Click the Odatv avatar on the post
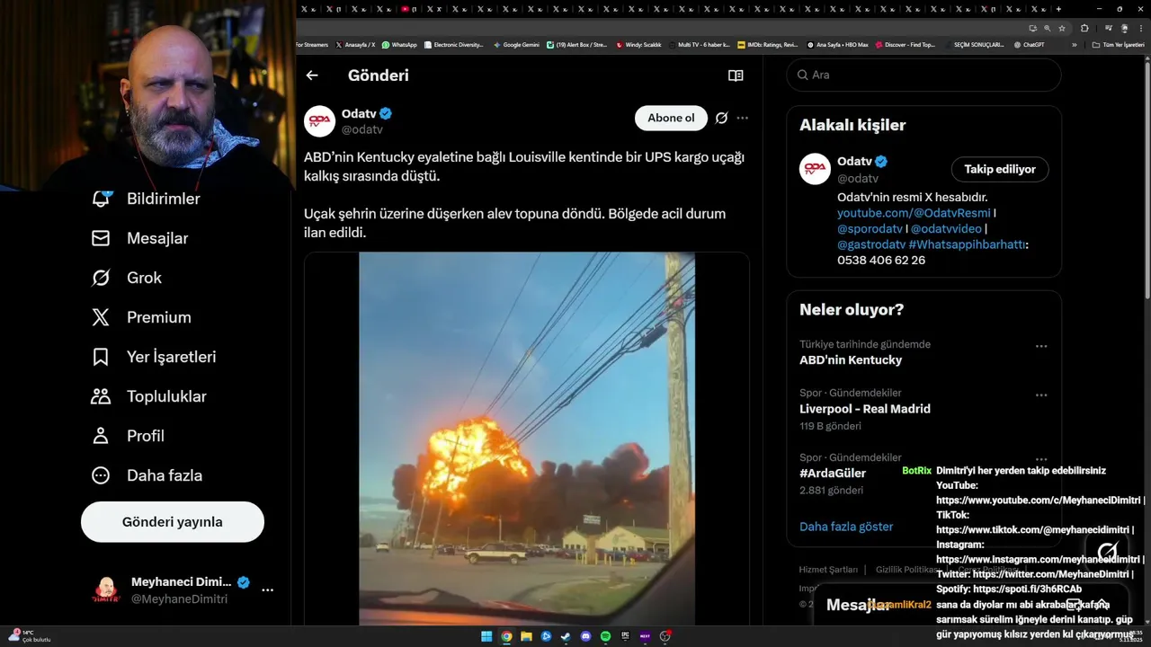 click(319, 121)
